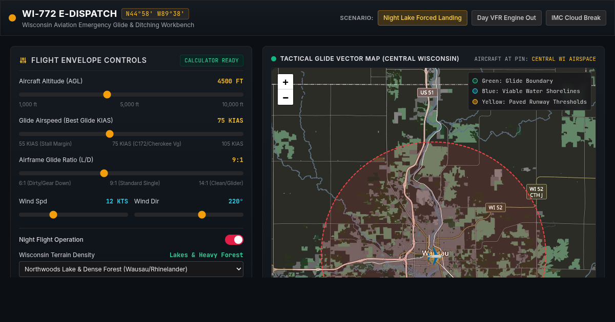
Task: Click the orange status dot beside WI-772 E-DISPATCH
Action: [x=12, y=18]
